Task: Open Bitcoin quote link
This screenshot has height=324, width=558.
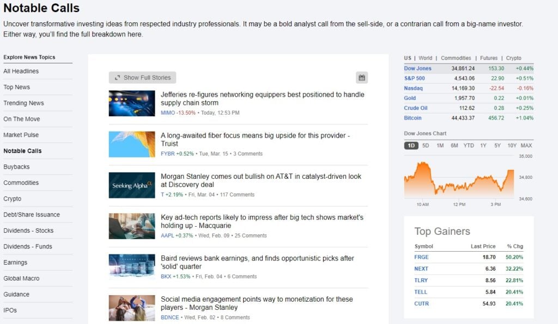Action: click(x=413, y=118)
